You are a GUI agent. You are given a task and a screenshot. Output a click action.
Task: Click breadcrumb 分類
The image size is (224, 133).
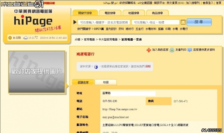[77, 40]
